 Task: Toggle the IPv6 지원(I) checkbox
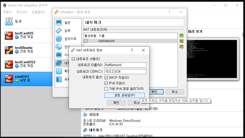pos(106,83)
